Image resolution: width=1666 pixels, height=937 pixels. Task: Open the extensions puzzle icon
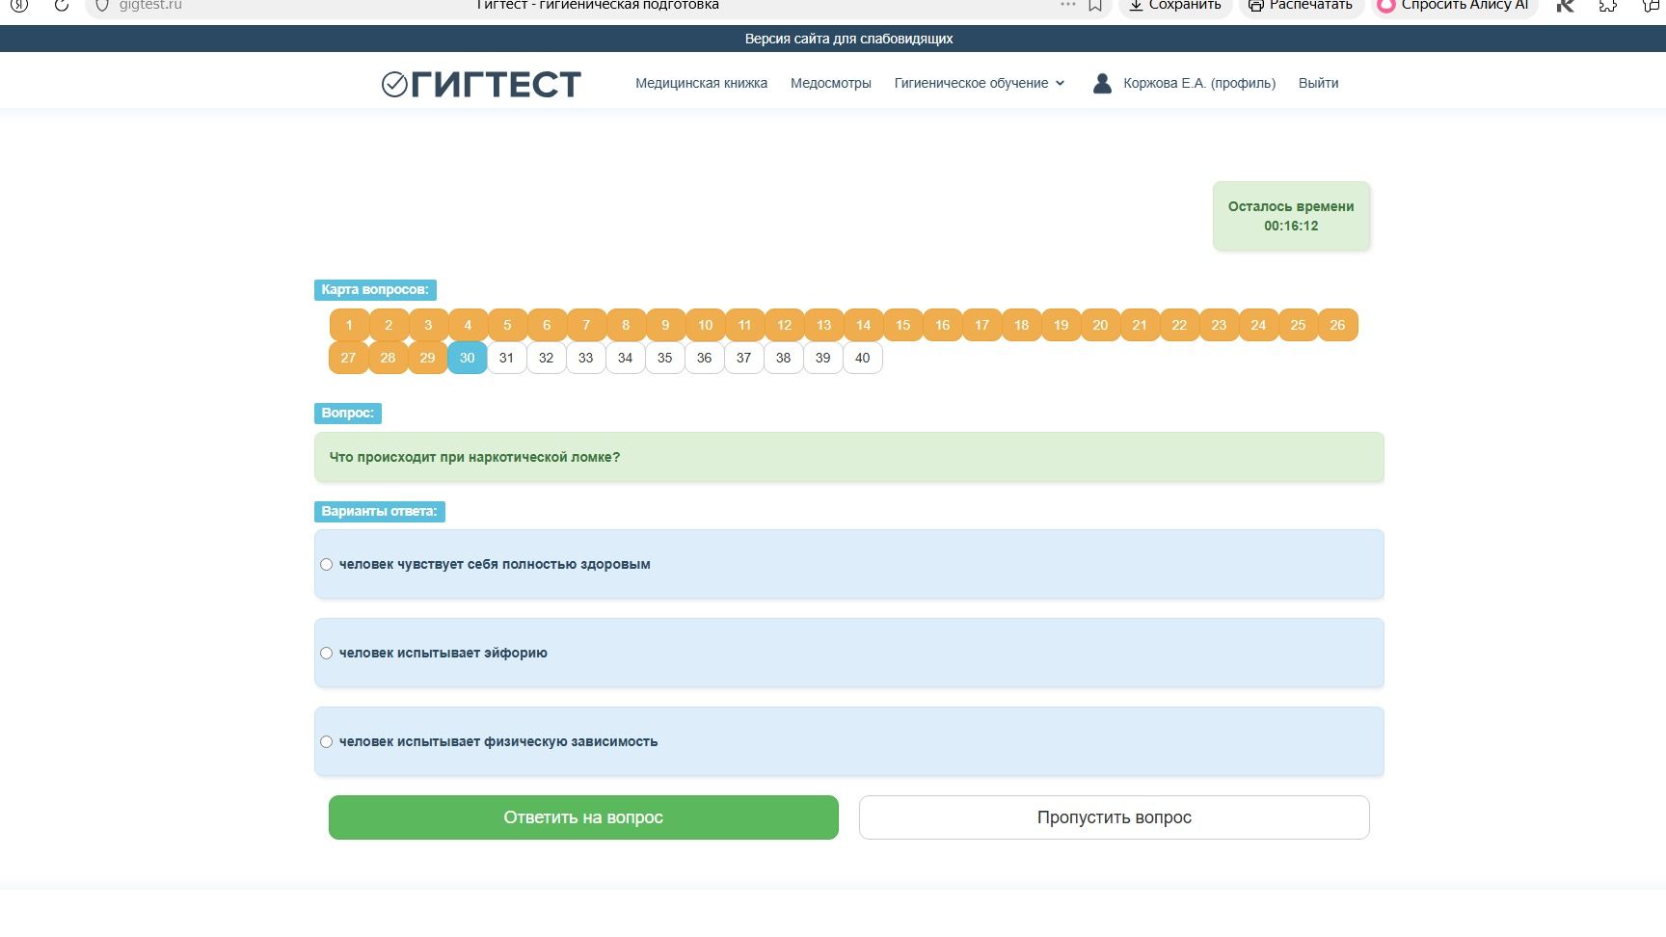pyautogui.click(x=1608, y=5)
